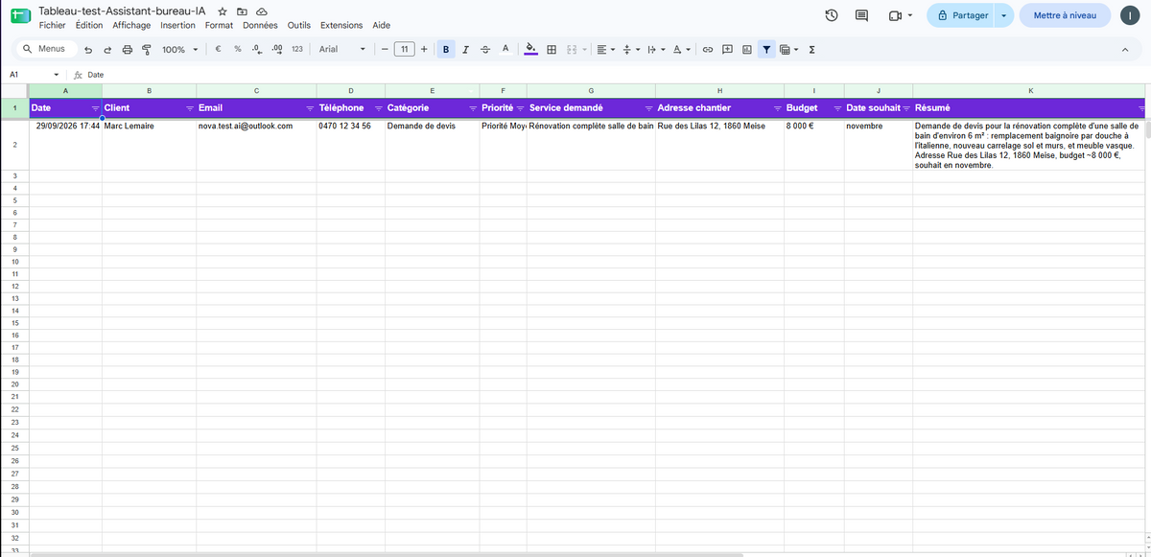Select the paint format tool

click(x=146, y=49)
